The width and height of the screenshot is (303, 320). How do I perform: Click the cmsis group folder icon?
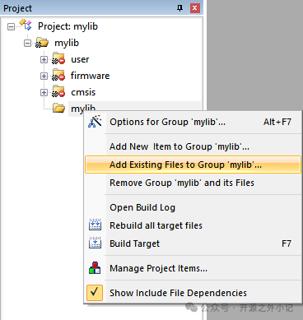point(58,91)
